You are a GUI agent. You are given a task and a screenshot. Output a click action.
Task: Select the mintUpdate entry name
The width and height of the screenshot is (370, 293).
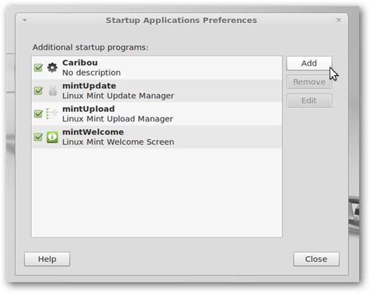pyautogui.click(x=89, y=85)
